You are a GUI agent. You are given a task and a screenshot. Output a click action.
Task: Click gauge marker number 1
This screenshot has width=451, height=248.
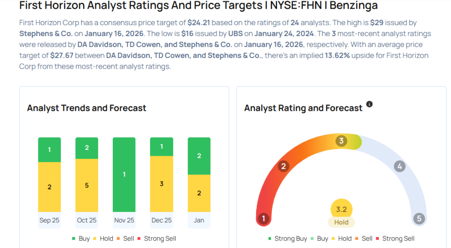pos(263,219)
